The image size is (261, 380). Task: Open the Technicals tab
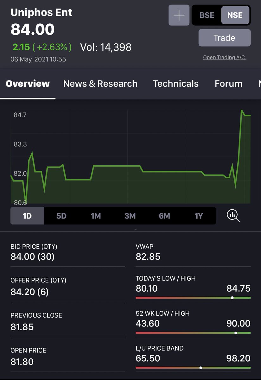(176, 83)
